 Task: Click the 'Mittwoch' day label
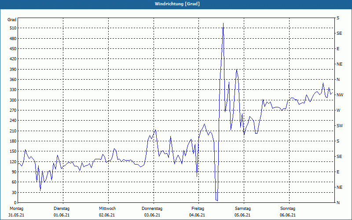click(107, 209)
